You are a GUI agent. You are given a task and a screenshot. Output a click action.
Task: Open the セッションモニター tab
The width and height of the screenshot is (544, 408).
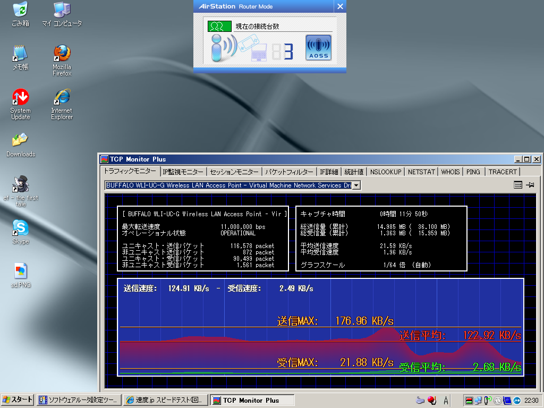click(234, 172)
